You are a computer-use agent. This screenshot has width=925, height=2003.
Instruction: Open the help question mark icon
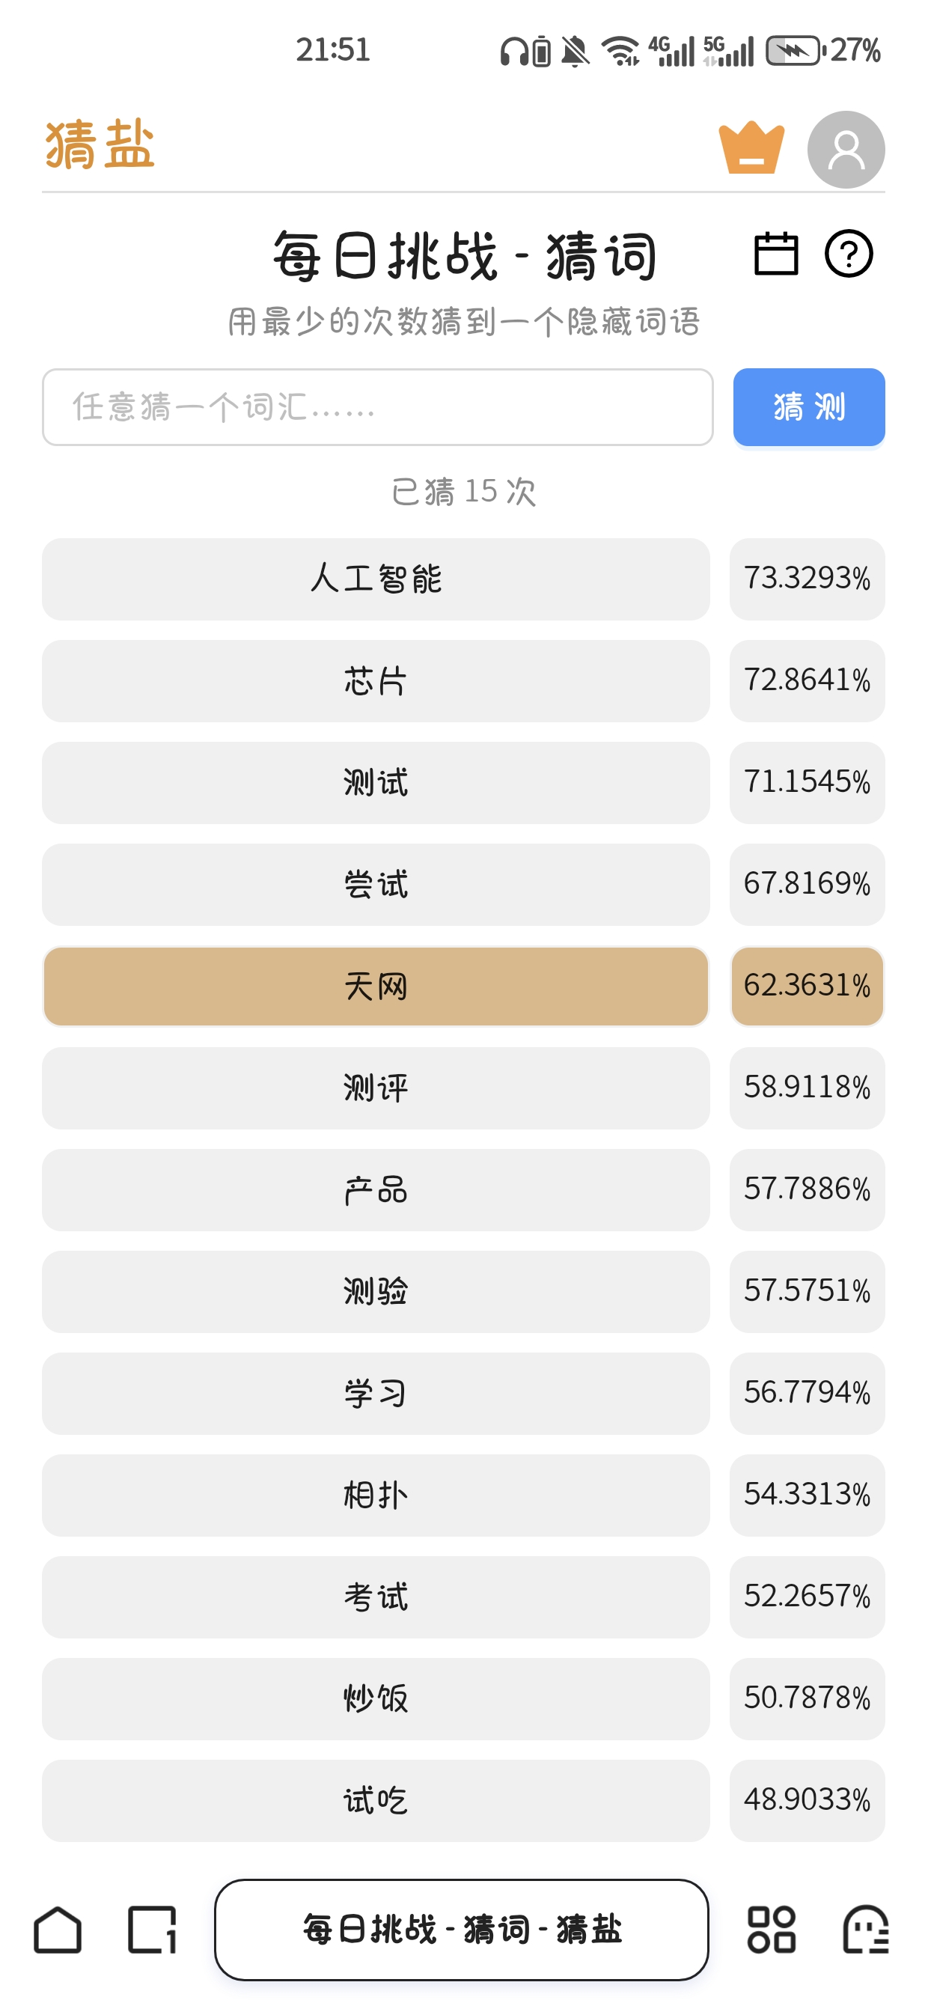click(x=848, y=254)
